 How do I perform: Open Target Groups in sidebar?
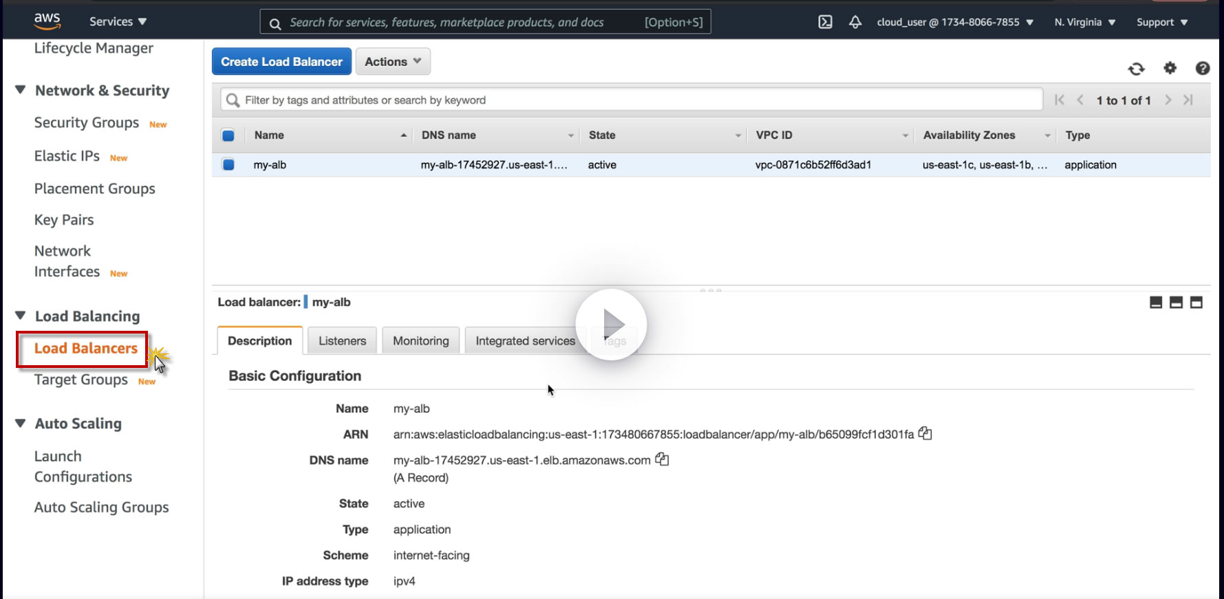(81, 380)
